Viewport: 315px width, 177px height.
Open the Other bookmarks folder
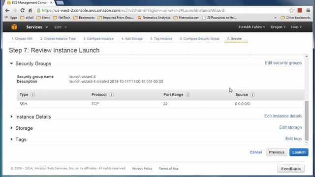point(295,18)
